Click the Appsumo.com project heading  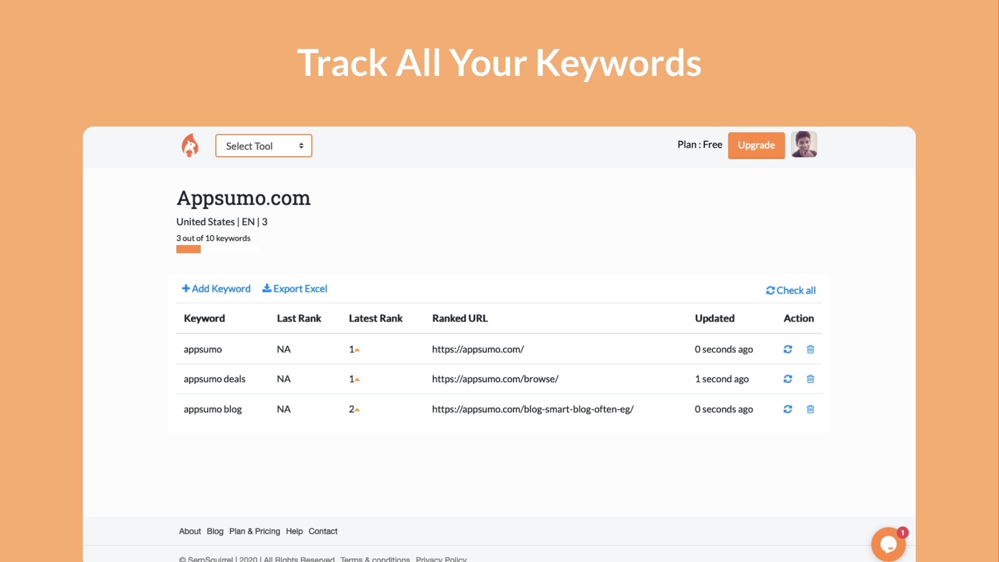pyautogui.click(x=244, y=198)
